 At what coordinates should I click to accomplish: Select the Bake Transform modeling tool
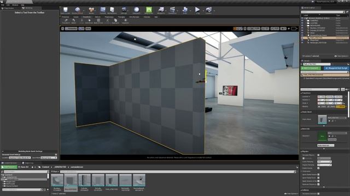coord(98,21)
